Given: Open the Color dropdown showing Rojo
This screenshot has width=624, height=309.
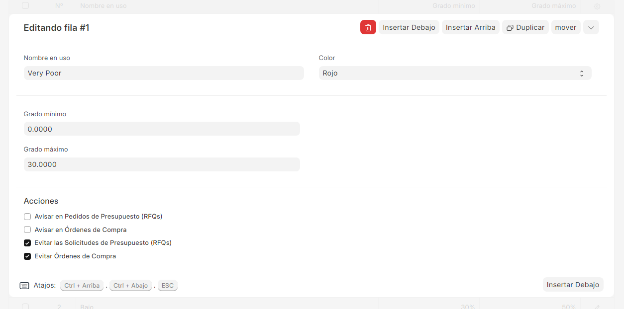Looking at the screenshot, I should pyautogui.click(x=454, y=73).
